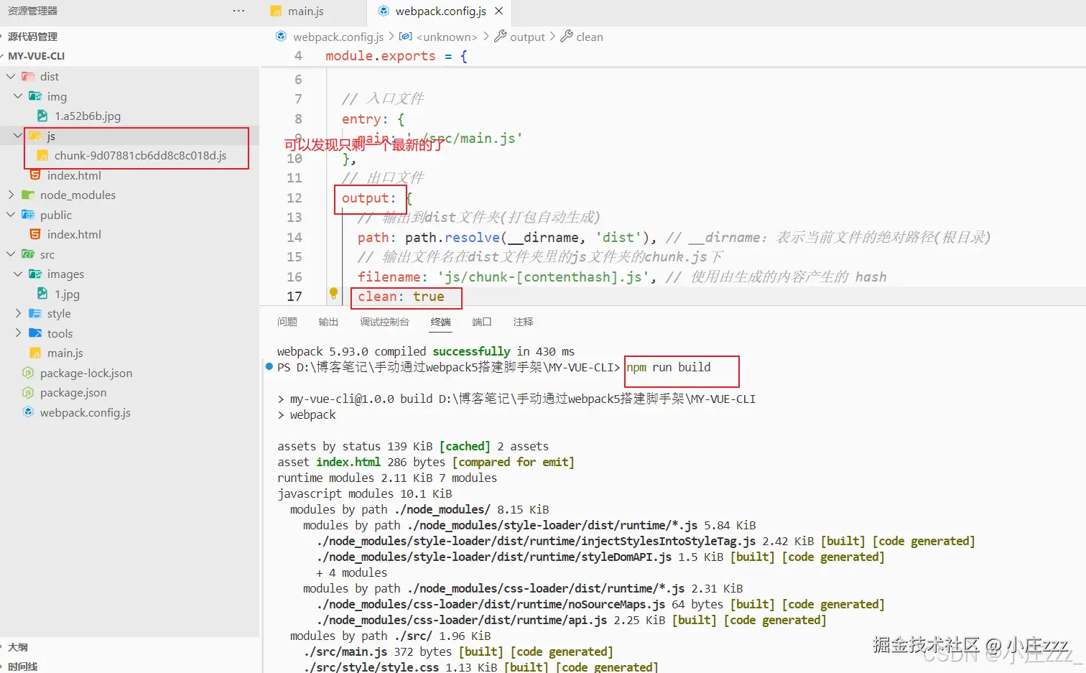This screenshot has width=1086, height=673.
Task: Open chunk-9d07881cb6dd8c8c018d.js file
Action: click(140, 155)
